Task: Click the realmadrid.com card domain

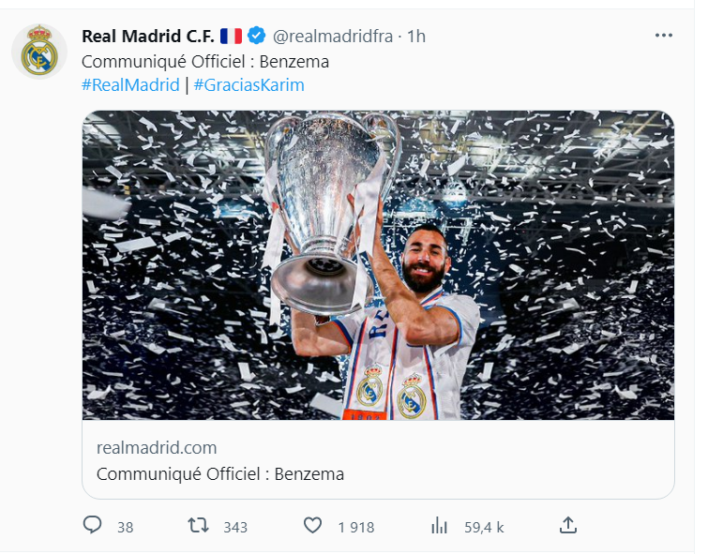Action: (157, 447)
